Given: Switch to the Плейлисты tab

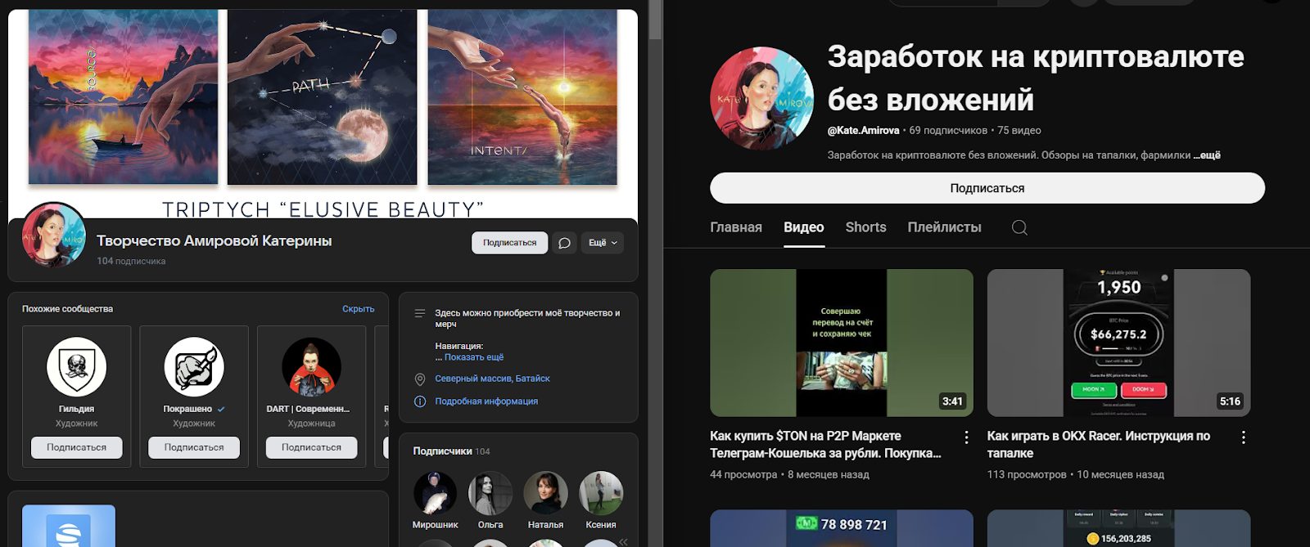Looking at the screenshot, I should [944, 227].
